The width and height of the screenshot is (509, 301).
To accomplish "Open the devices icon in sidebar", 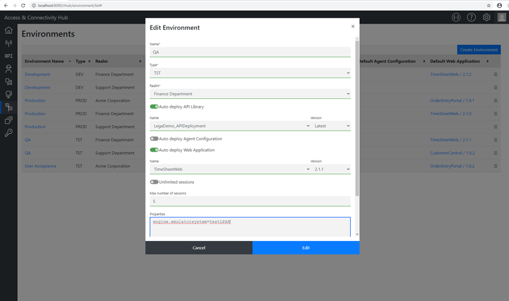I will click(x=9, y=82).
